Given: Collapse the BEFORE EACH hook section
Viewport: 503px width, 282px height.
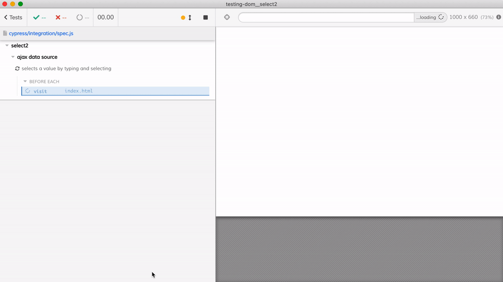Looking at the screenshot, I should coord(25,81).
